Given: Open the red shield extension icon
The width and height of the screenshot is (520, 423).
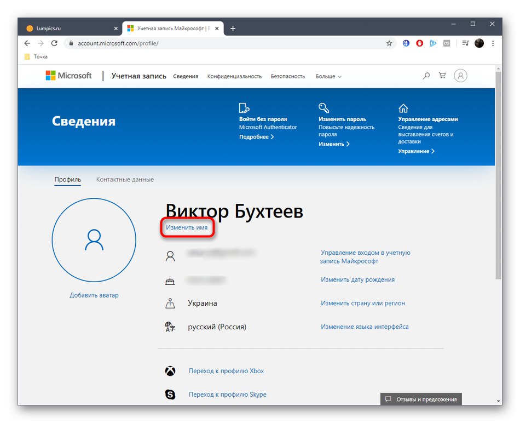Looking at the screenshot, I should (419, 43).
